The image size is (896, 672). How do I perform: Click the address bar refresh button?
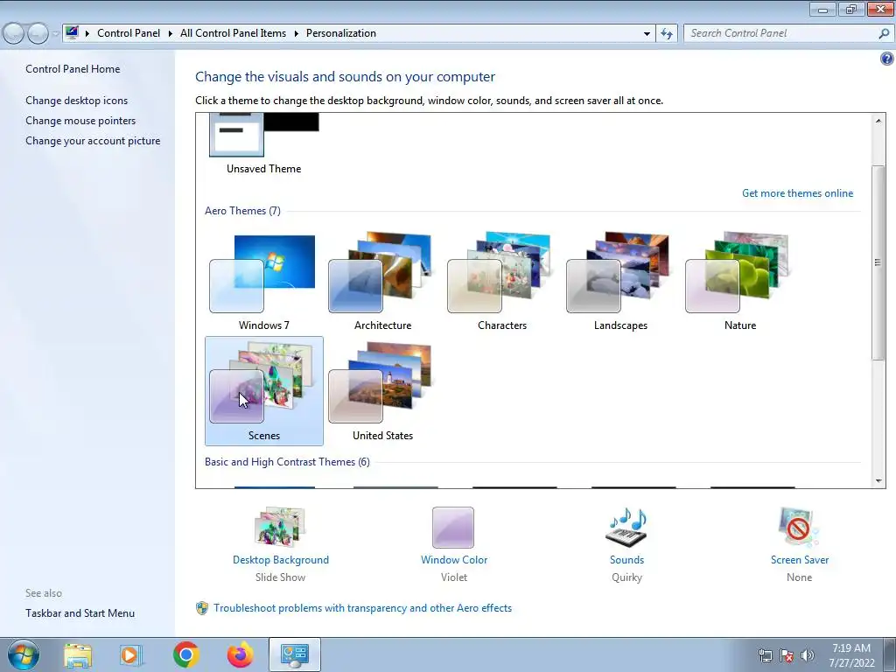666,34
